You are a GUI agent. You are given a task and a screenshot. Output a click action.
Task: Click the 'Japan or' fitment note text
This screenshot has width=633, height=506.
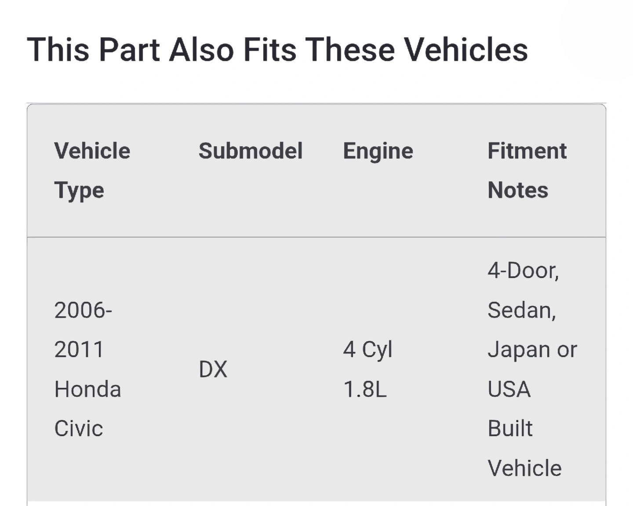tap(532, 350)
